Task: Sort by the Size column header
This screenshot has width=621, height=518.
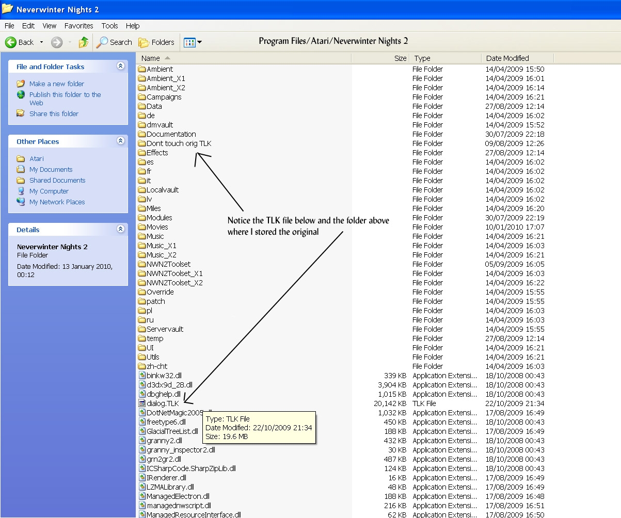Action: [x=400, y=58]
